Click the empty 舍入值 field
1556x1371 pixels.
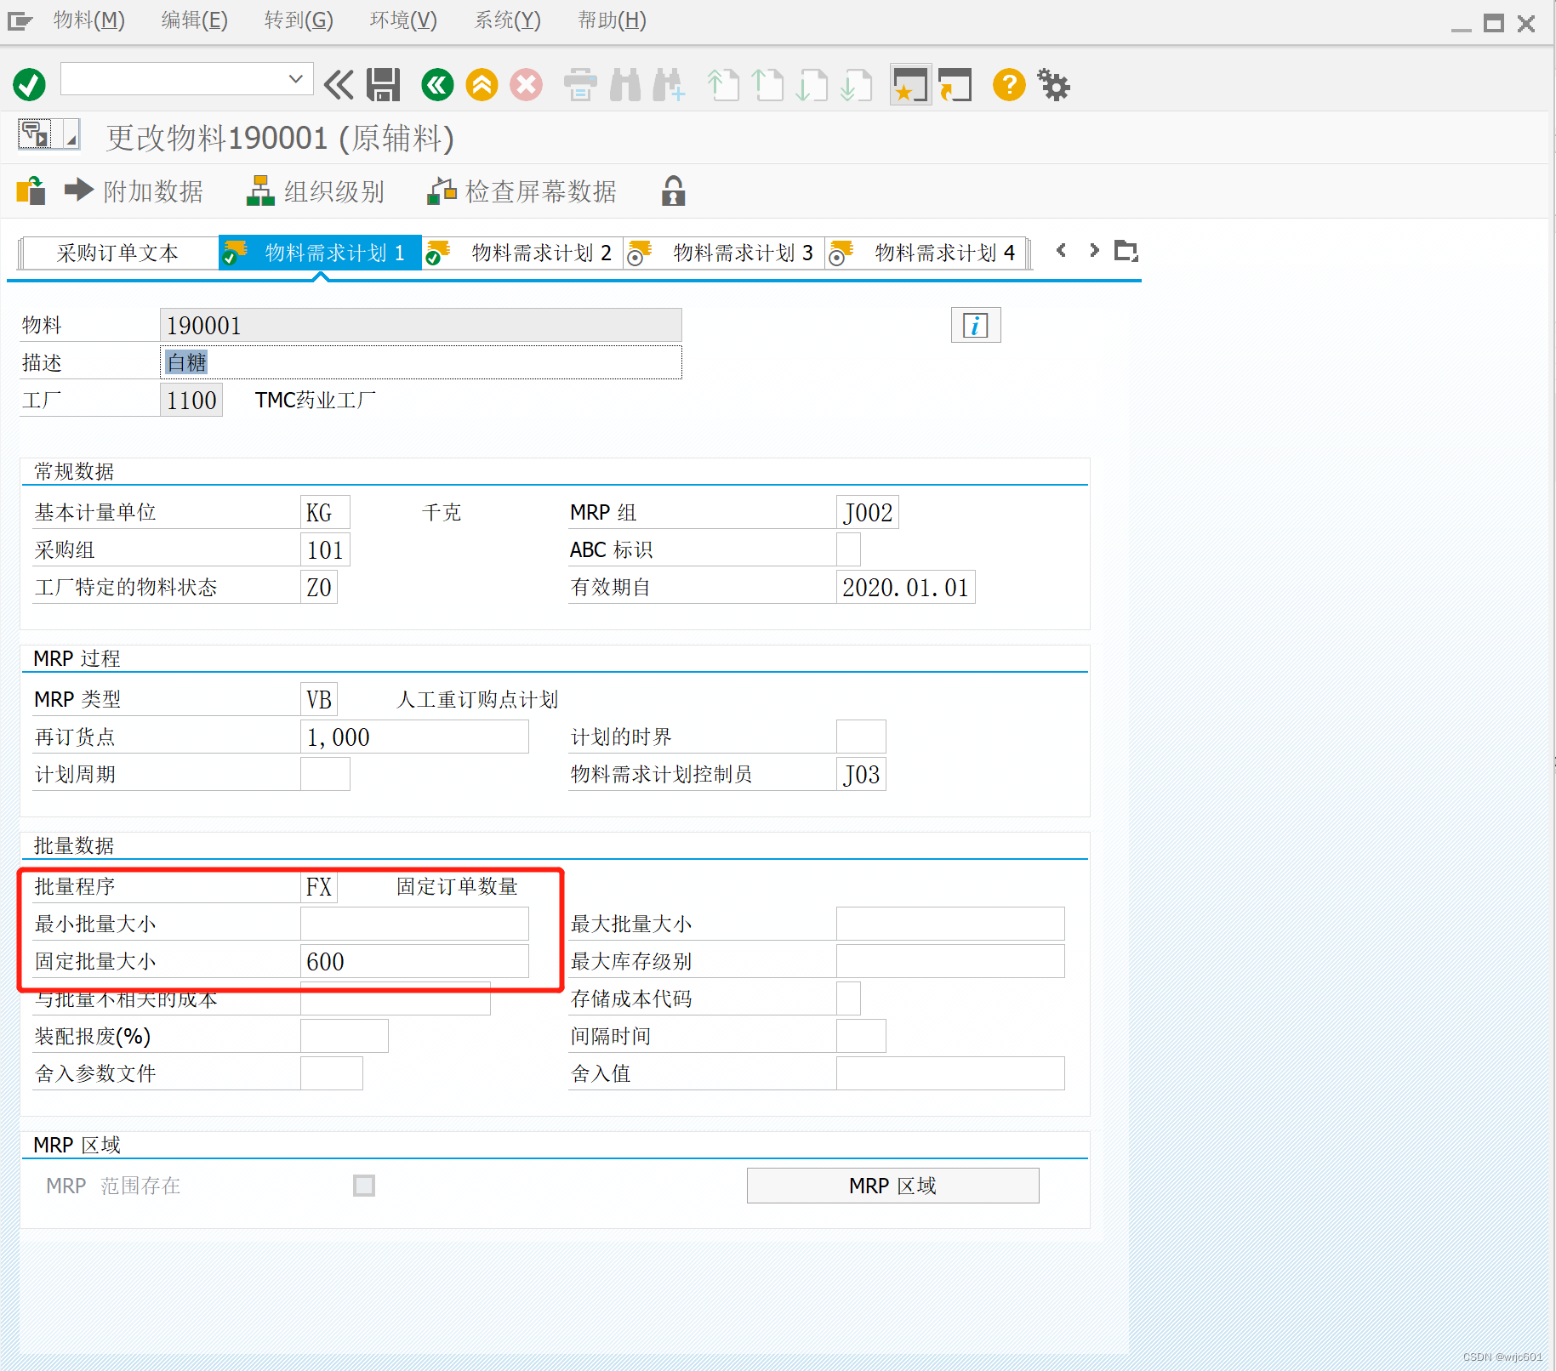950,1073
